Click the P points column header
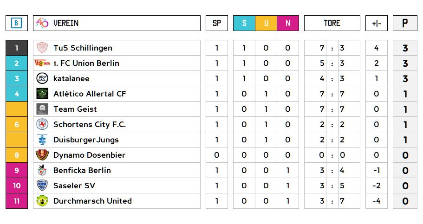The width and height of the screenshot is (423, 224). tap(405, 23)
